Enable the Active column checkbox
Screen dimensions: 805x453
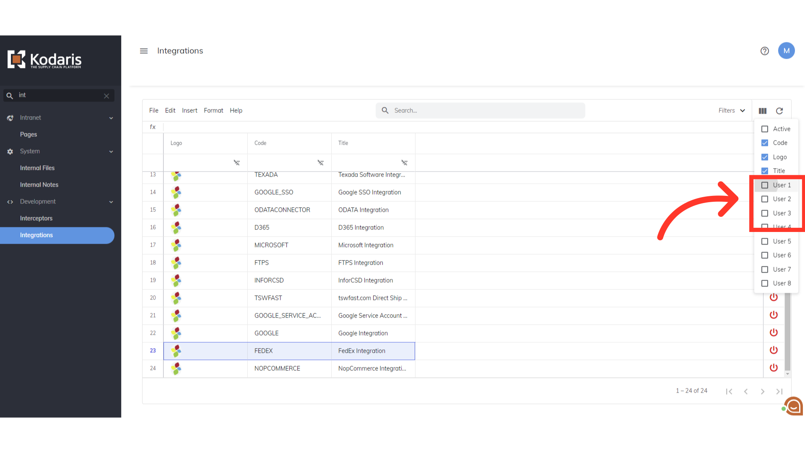click(x=765, y=129)
